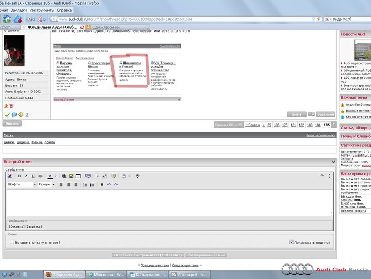Click 'Отправить быстрый ответ' button

pos(147,255)
